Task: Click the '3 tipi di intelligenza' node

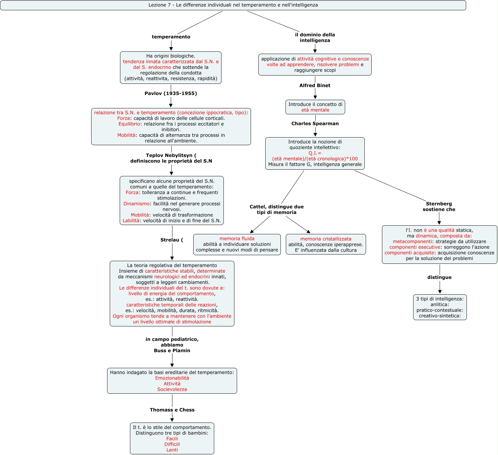Action: [x=440, y=307]
